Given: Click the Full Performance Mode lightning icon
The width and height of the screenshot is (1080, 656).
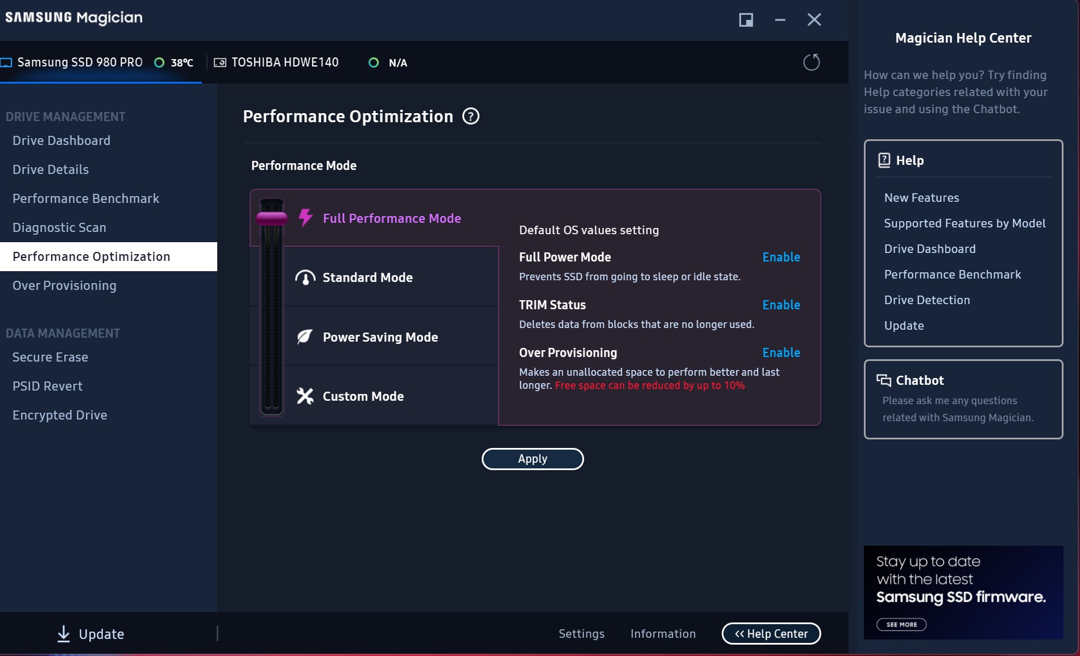Looking at the screenshot, I should (305, 218).
